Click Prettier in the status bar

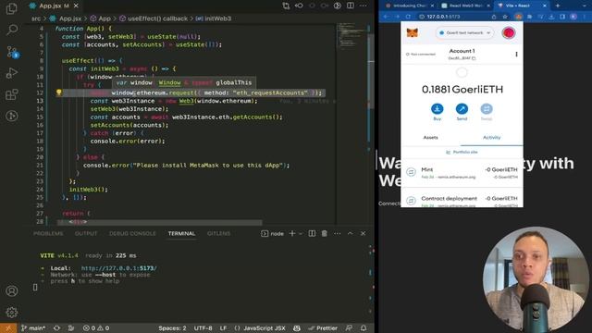click(323, 328)
